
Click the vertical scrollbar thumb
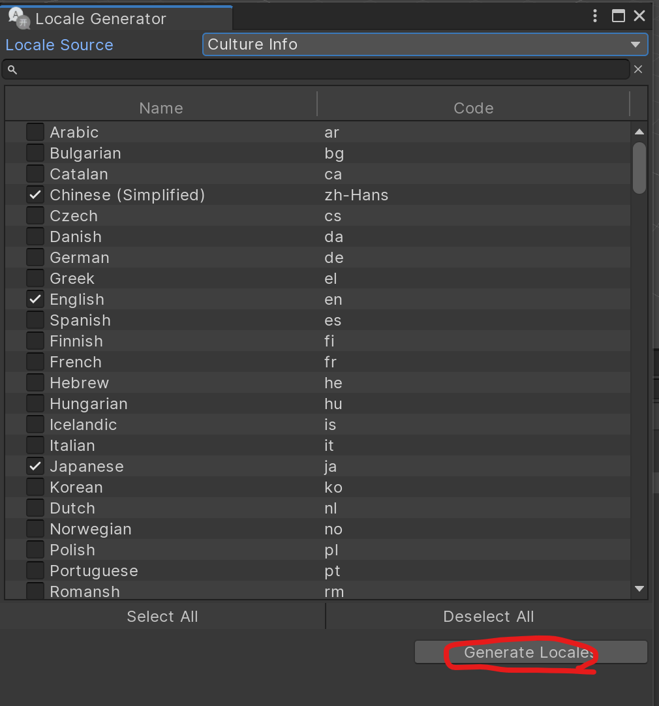coord(639,168)
